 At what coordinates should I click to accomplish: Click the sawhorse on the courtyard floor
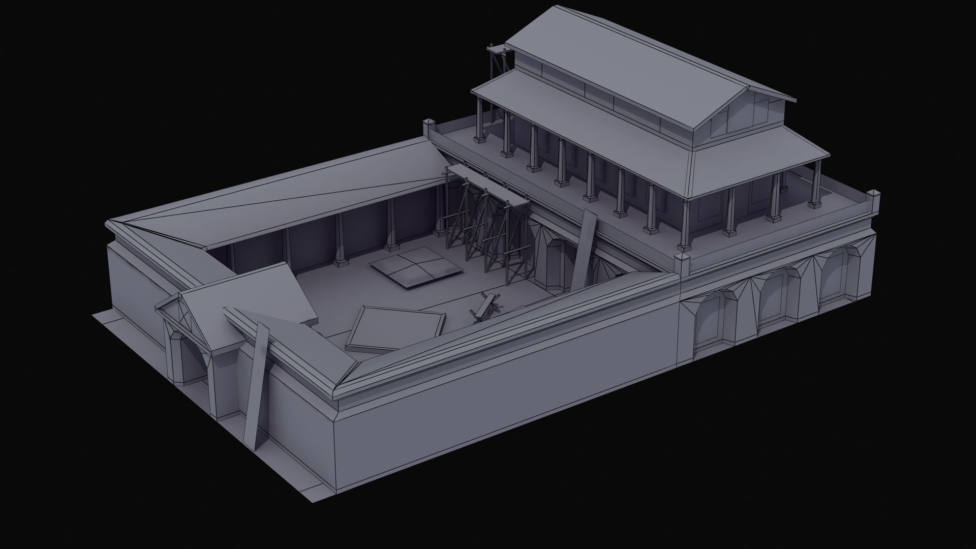(485, 308)
